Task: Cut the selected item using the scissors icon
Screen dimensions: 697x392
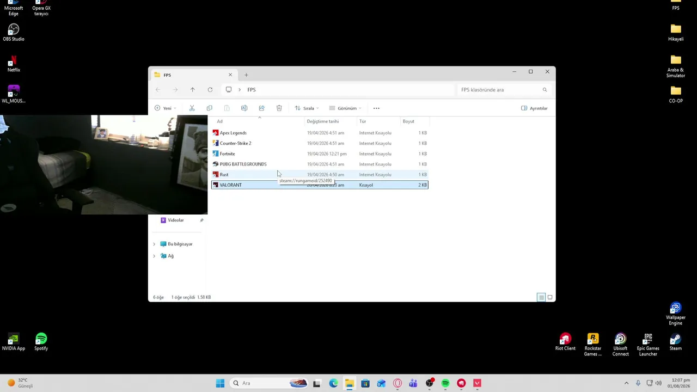Action: point(192,108)
